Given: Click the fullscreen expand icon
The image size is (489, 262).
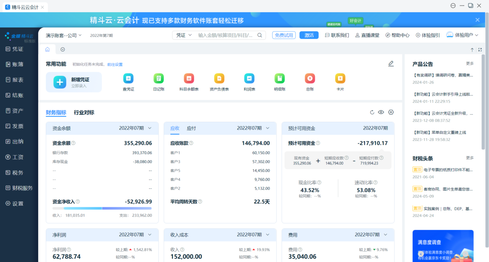Looking at the screenshot, I should pyautogui.click(x=480, y=50).
